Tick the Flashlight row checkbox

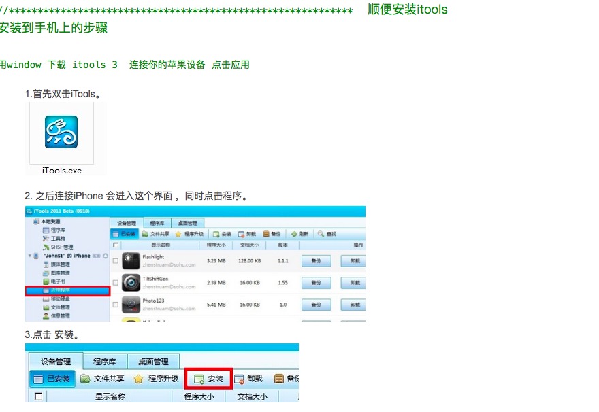point(115,261)
